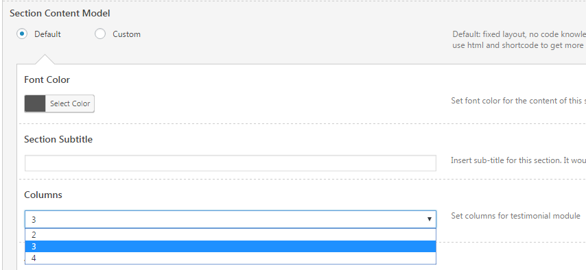Click the "Custom" option label text

tap(127, 34)
